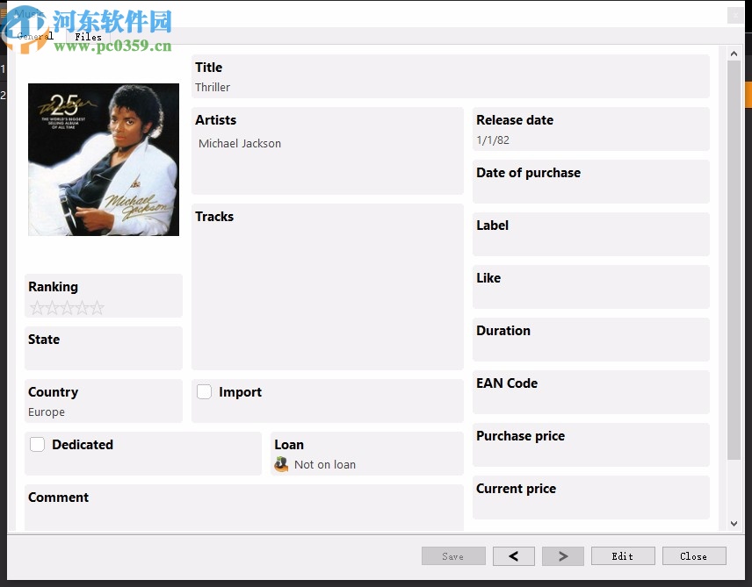Image resolution: width=752 pixels, height=587 pixels.
Task: Click the Thriller album cover thumbnail
Action: pyautogui.click(x=103, y=159)
